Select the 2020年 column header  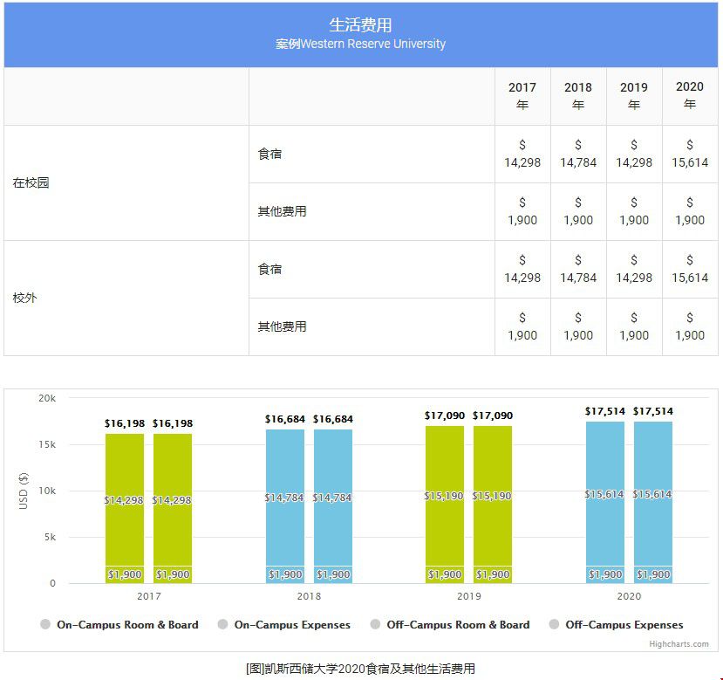(690, 96)
